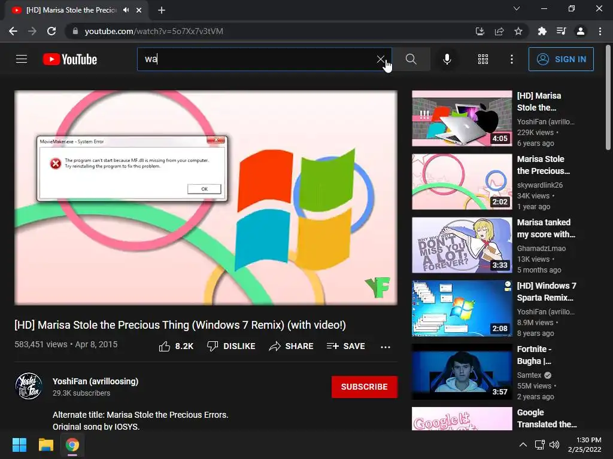Open Chrome extensions puzzle icon
The height and width of the screenshot is (459, 613).
point(542,31)
